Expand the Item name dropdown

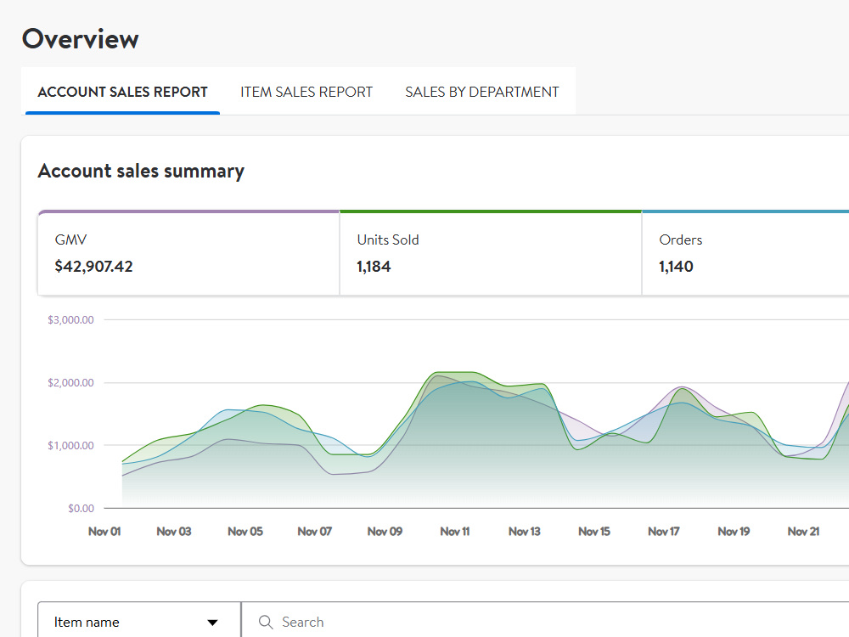(139, 622)
